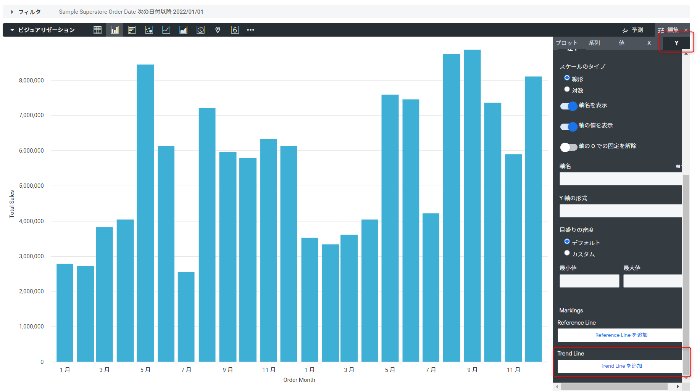This screenshot has height=391, width=697.
Task: Select 対数 scale type radio button
Action: (567, 89)
